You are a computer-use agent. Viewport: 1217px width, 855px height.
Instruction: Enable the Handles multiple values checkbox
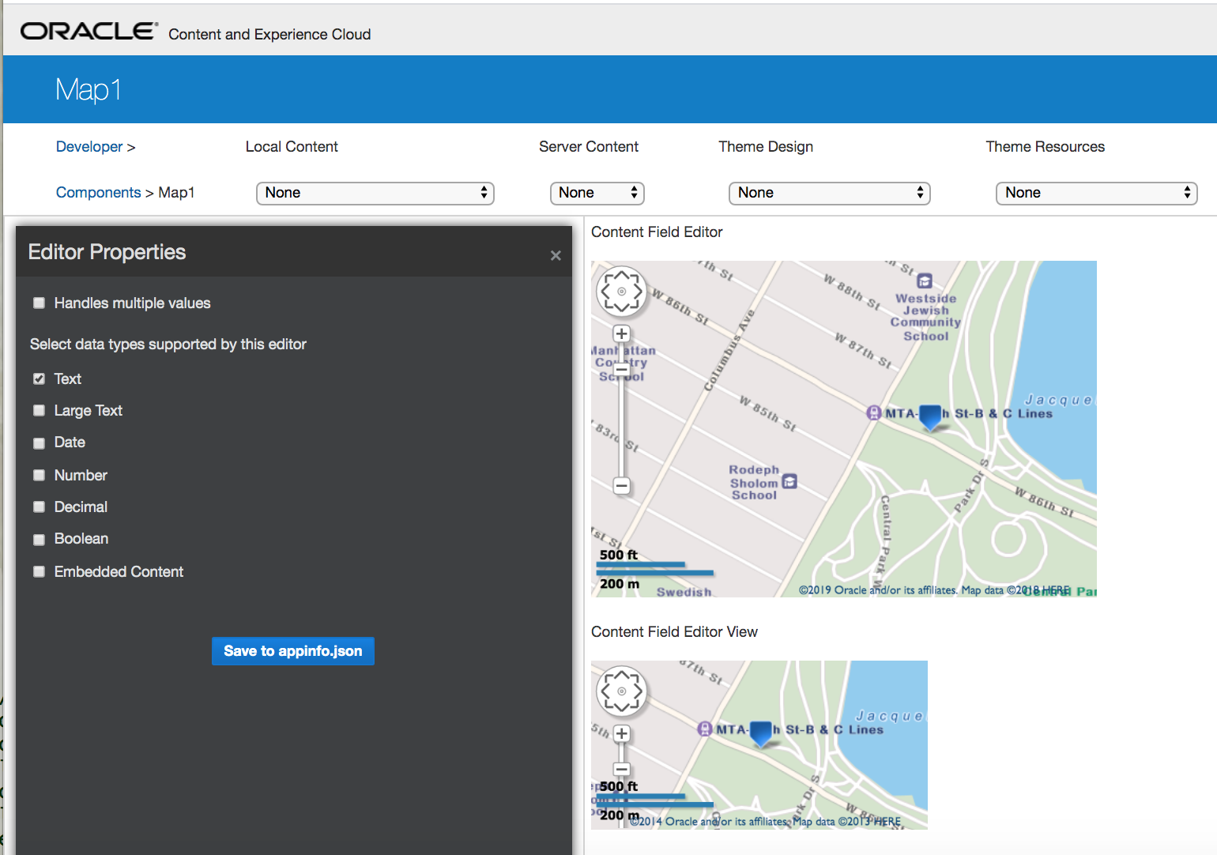[x=39, y=303]
